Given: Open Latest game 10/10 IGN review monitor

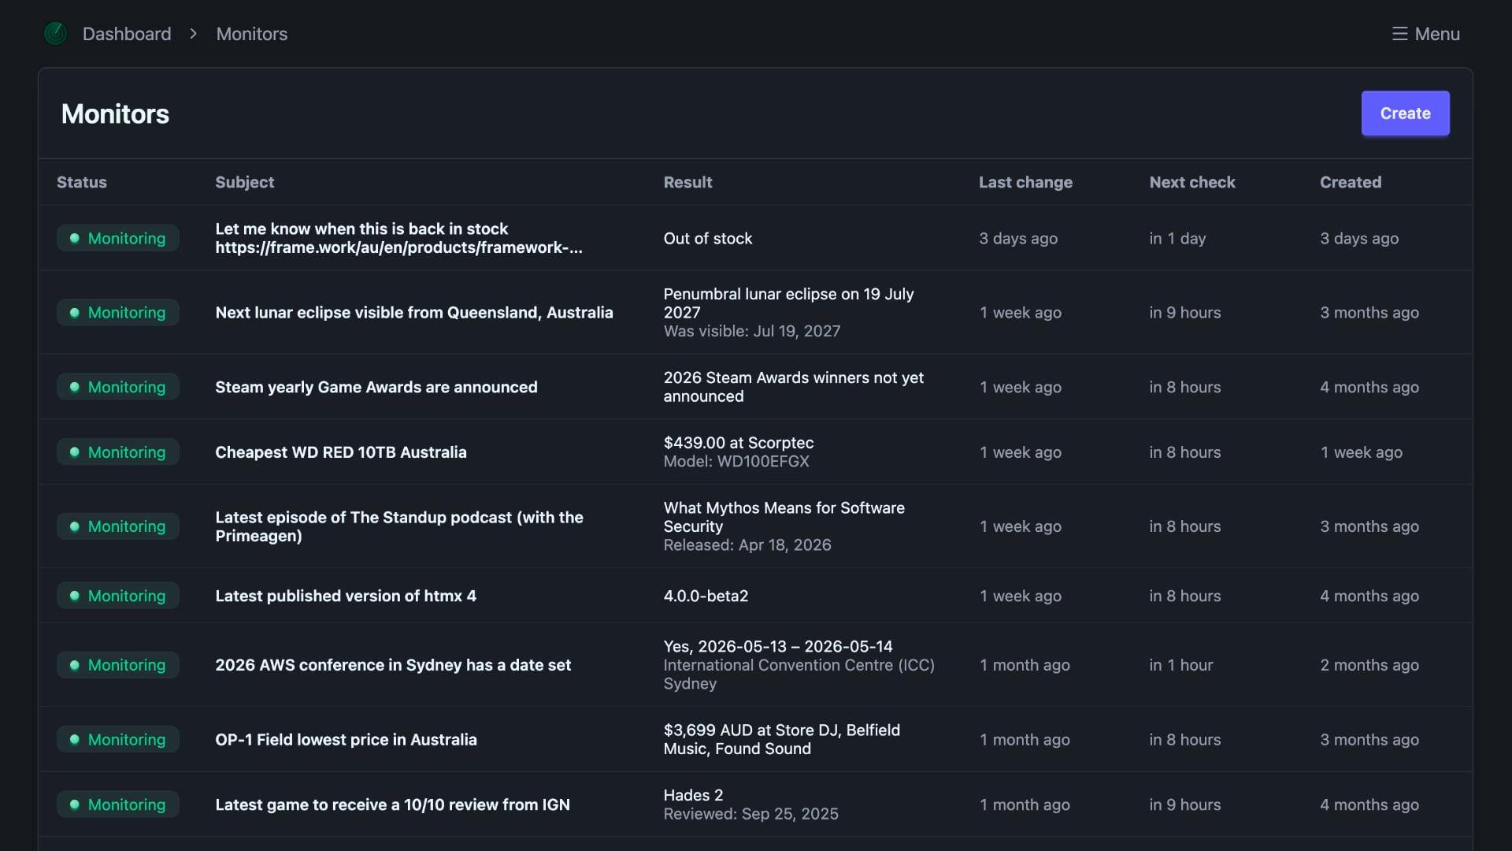Looking at the screenshot, I should click(392, 805).
